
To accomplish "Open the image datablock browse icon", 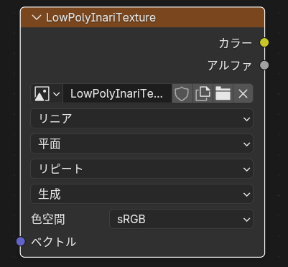I will tap(47, 93).
